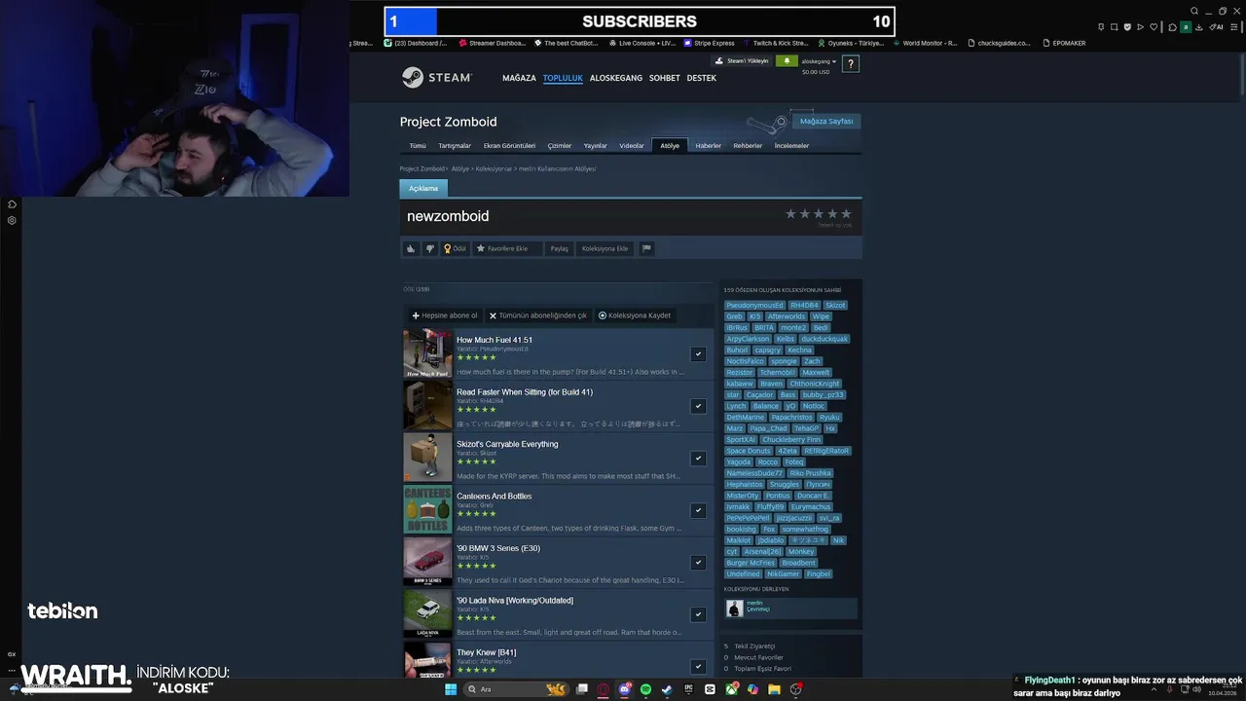Click Windows taskbar search box

[516, 689]
